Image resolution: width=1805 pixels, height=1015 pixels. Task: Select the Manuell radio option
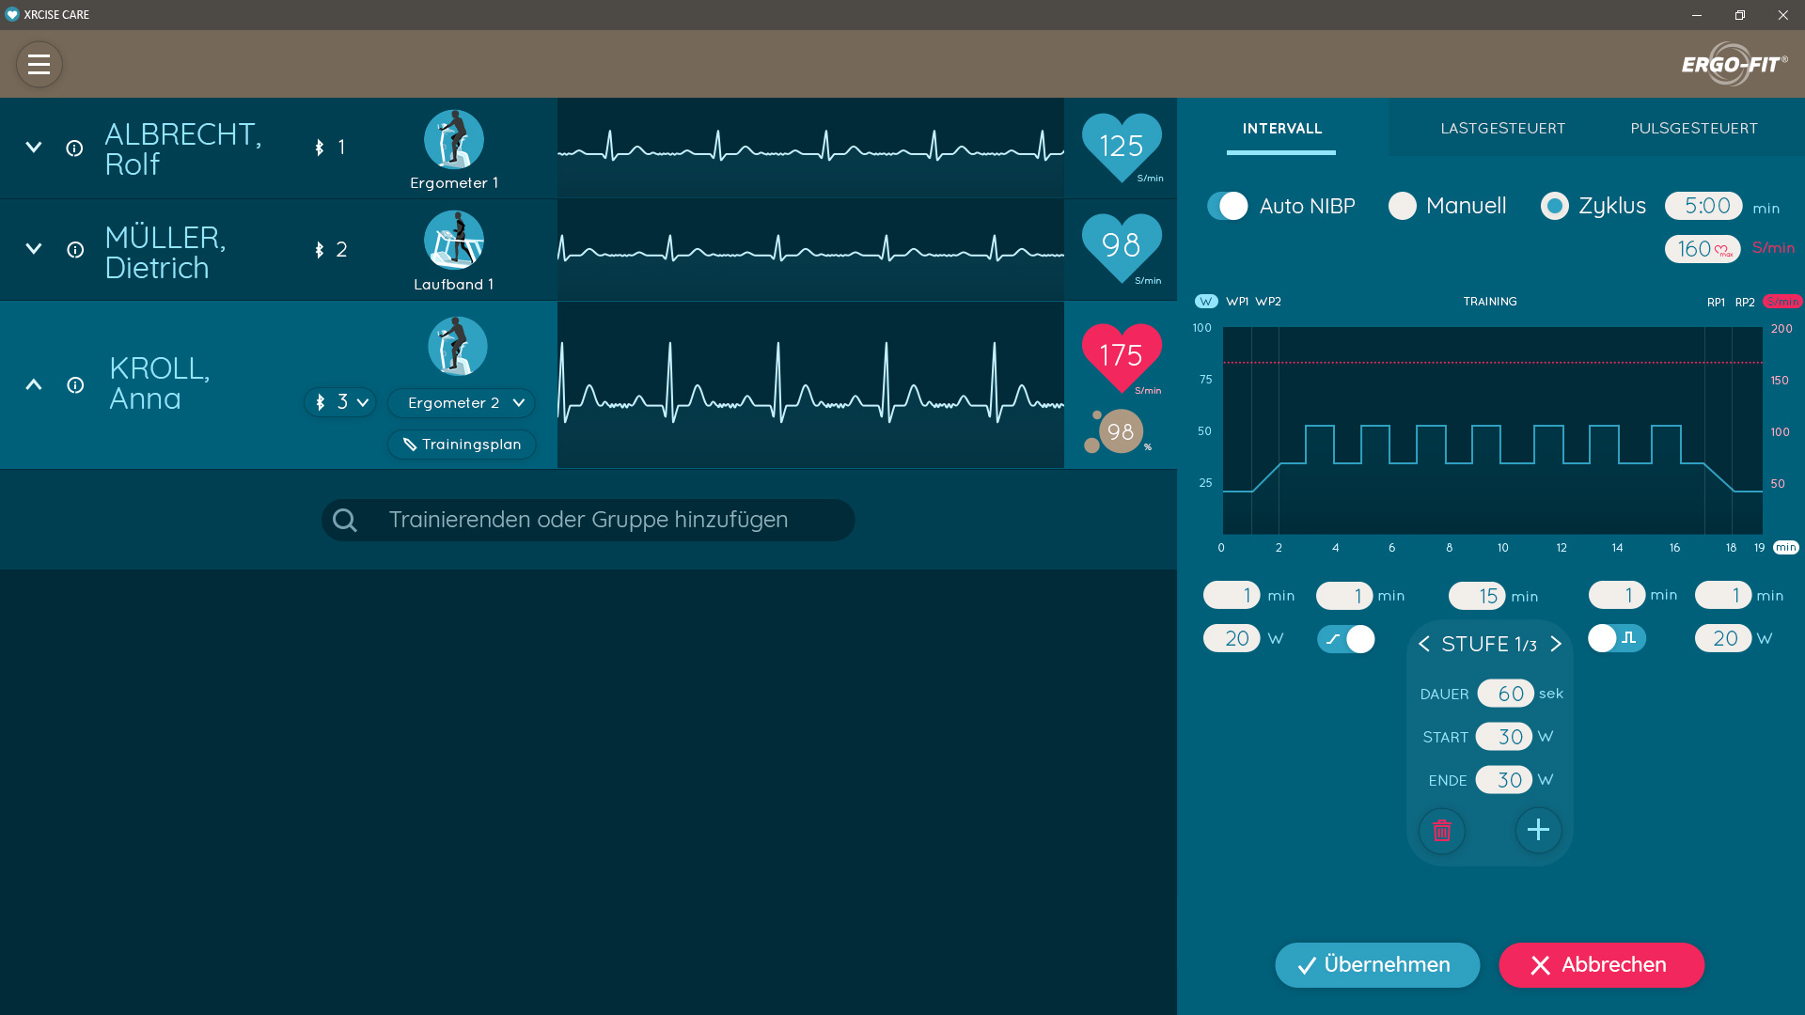point(1403,206)
